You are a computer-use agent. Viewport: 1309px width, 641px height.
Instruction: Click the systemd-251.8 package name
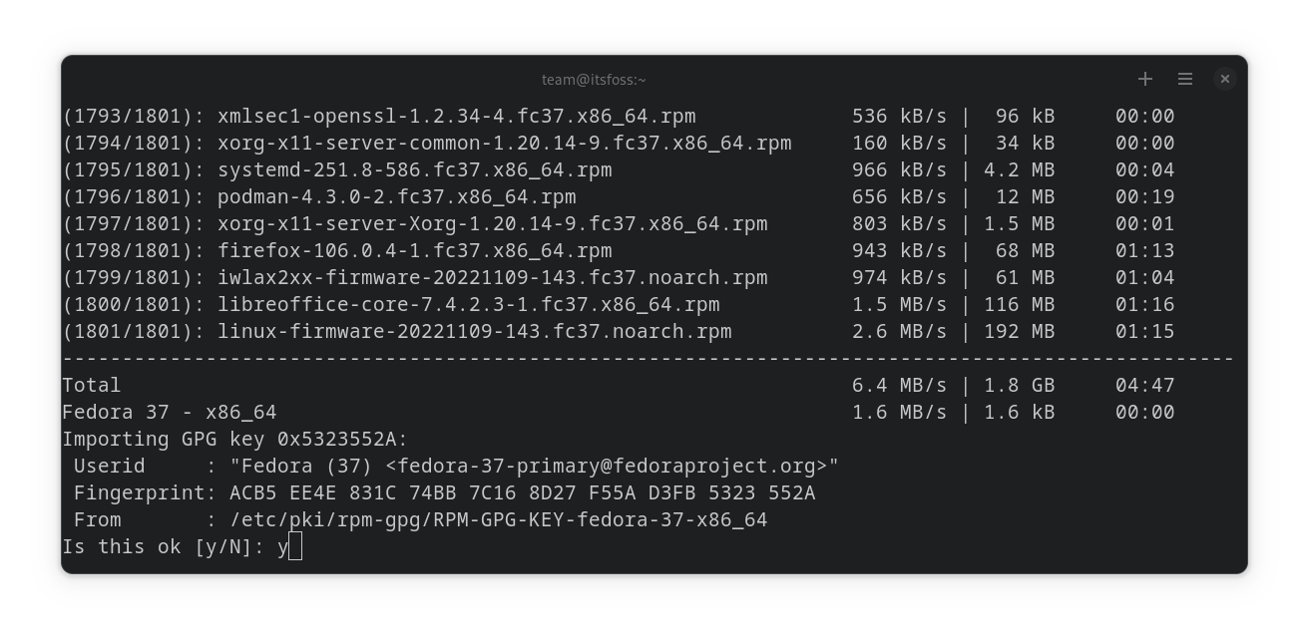coord(414,169)
